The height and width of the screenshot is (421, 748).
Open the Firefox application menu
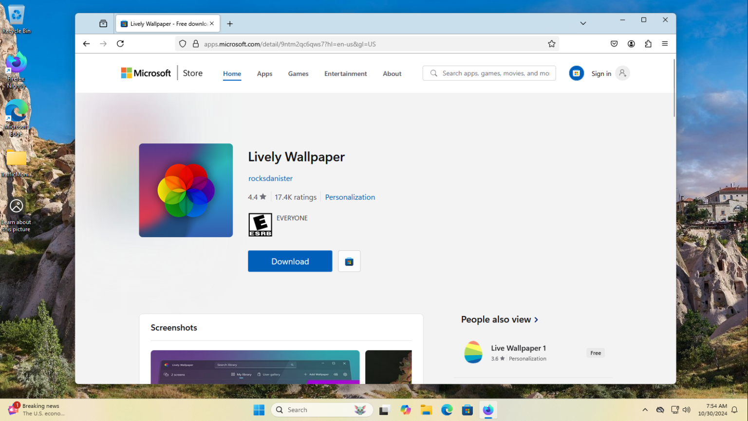665,44
